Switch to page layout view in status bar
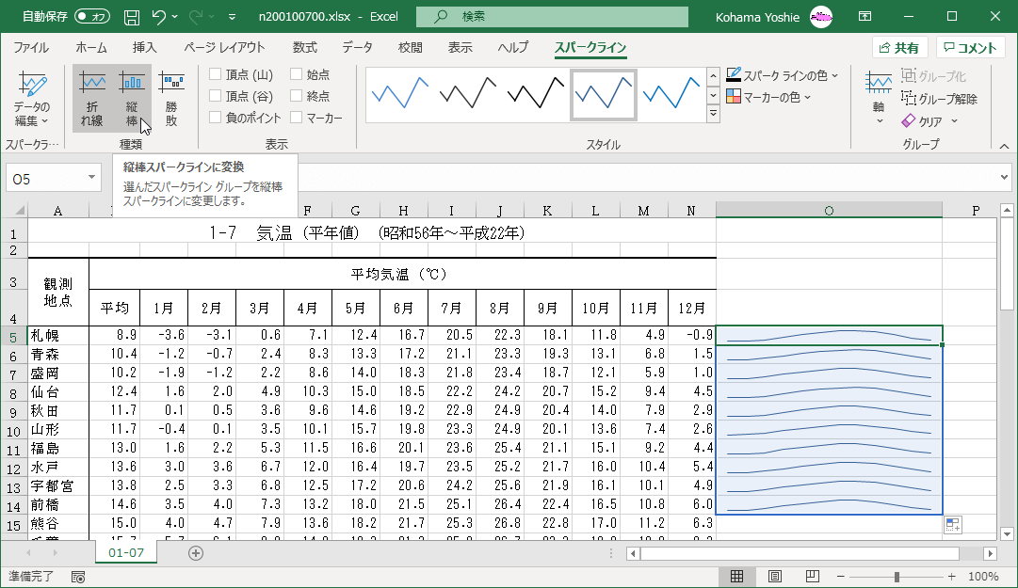Screen dimensions: 1018x588 point(774,576)
